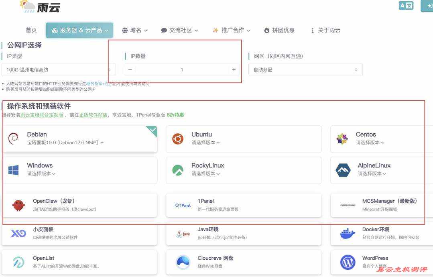Click the 小皮面板 XP logo icon
The height and width of the screenshot is (277, 433).
[x=18, y=233]
